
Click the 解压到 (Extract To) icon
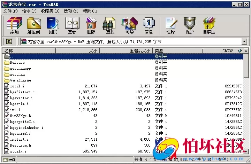coord(33,25)
